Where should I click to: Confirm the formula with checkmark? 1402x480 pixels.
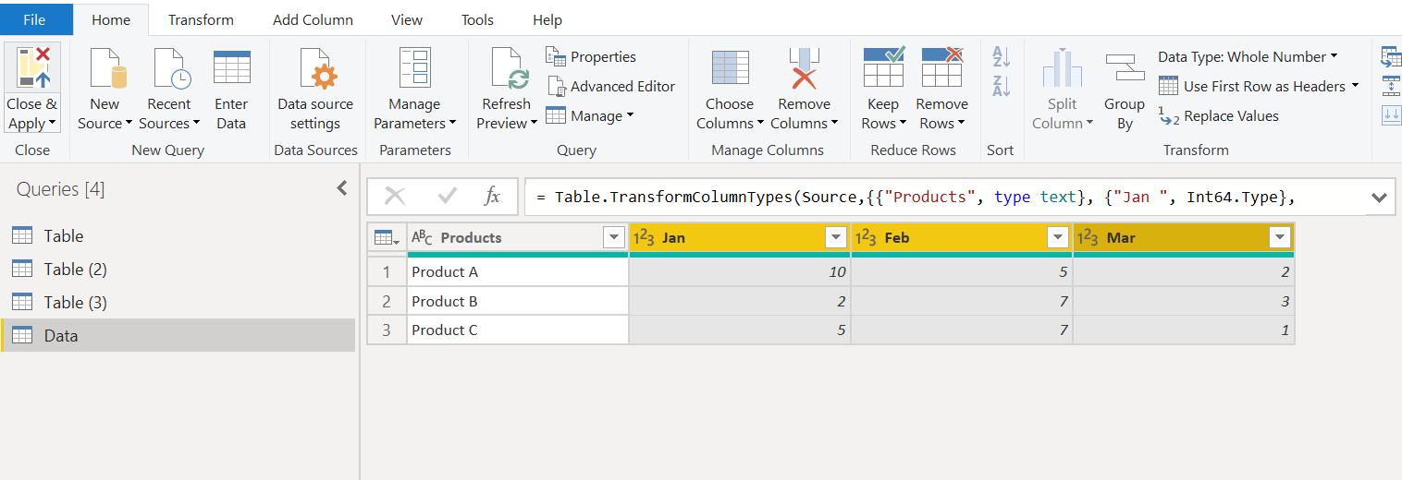click(x=448, y=196)
